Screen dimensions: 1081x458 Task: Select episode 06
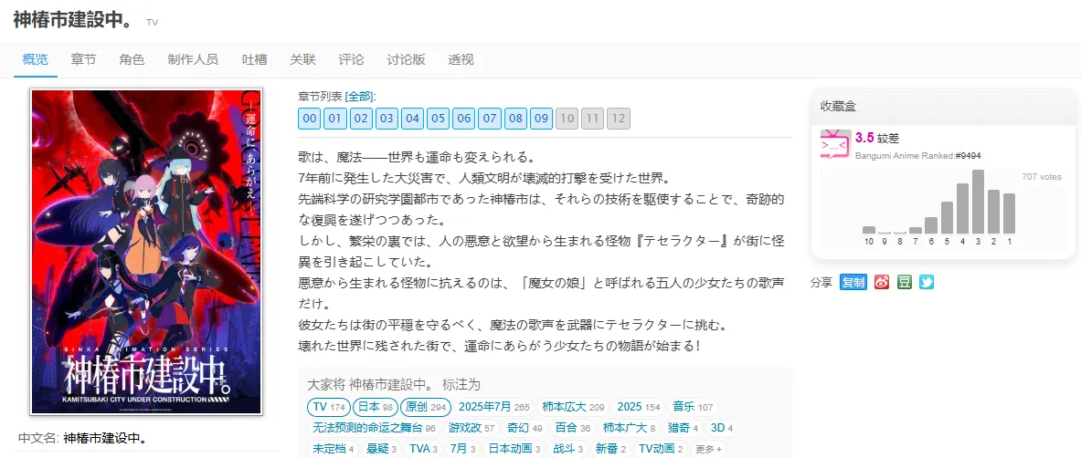pyautogui.click(x=464, y=119)
